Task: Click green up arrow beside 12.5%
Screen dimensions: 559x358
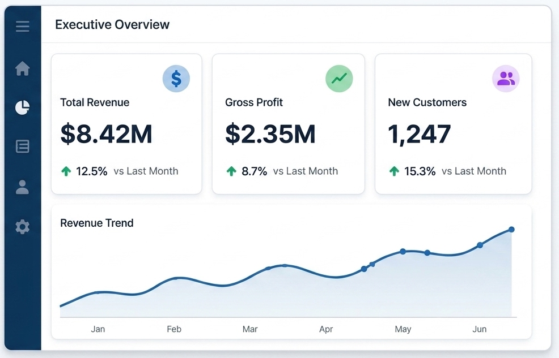Action: click(66, 171)
